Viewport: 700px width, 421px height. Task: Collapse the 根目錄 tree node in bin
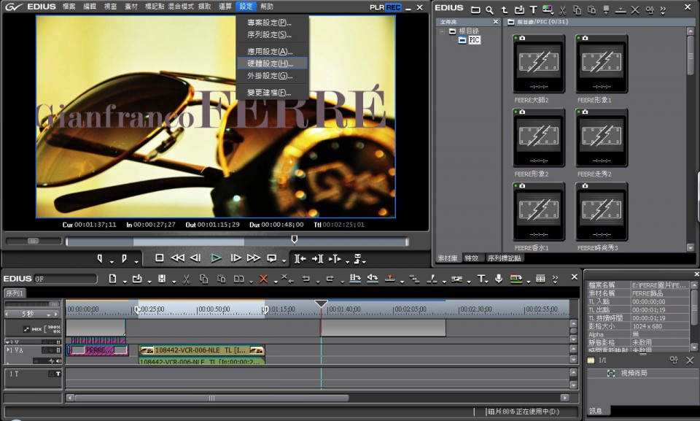(x=442, y=32)
